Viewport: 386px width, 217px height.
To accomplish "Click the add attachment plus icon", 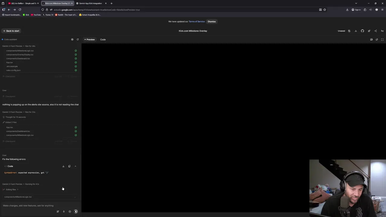I will click(70, 212).
